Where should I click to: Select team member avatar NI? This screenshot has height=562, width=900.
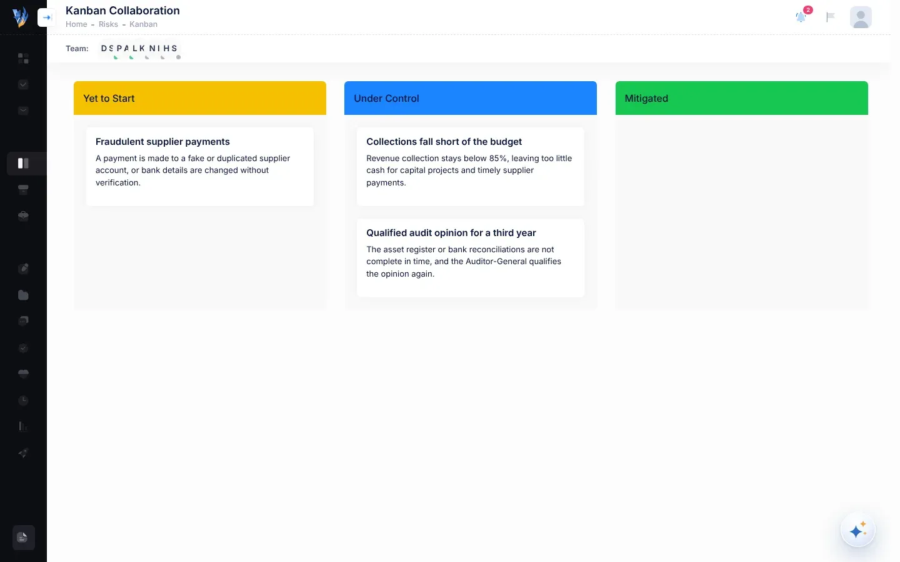154,49
